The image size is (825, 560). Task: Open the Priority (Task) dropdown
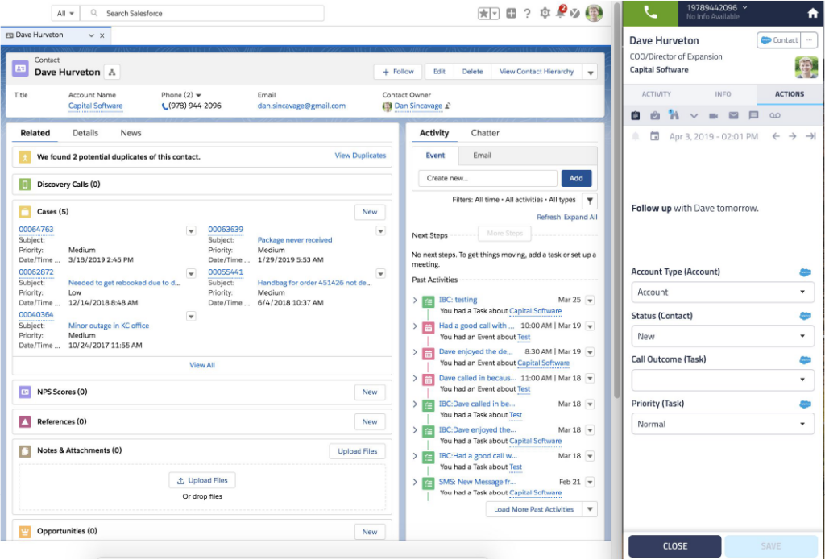click(723, 424)
